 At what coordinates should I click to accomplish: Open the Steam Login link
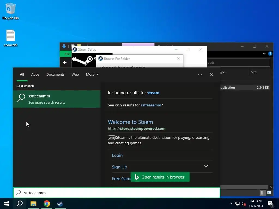117,155
